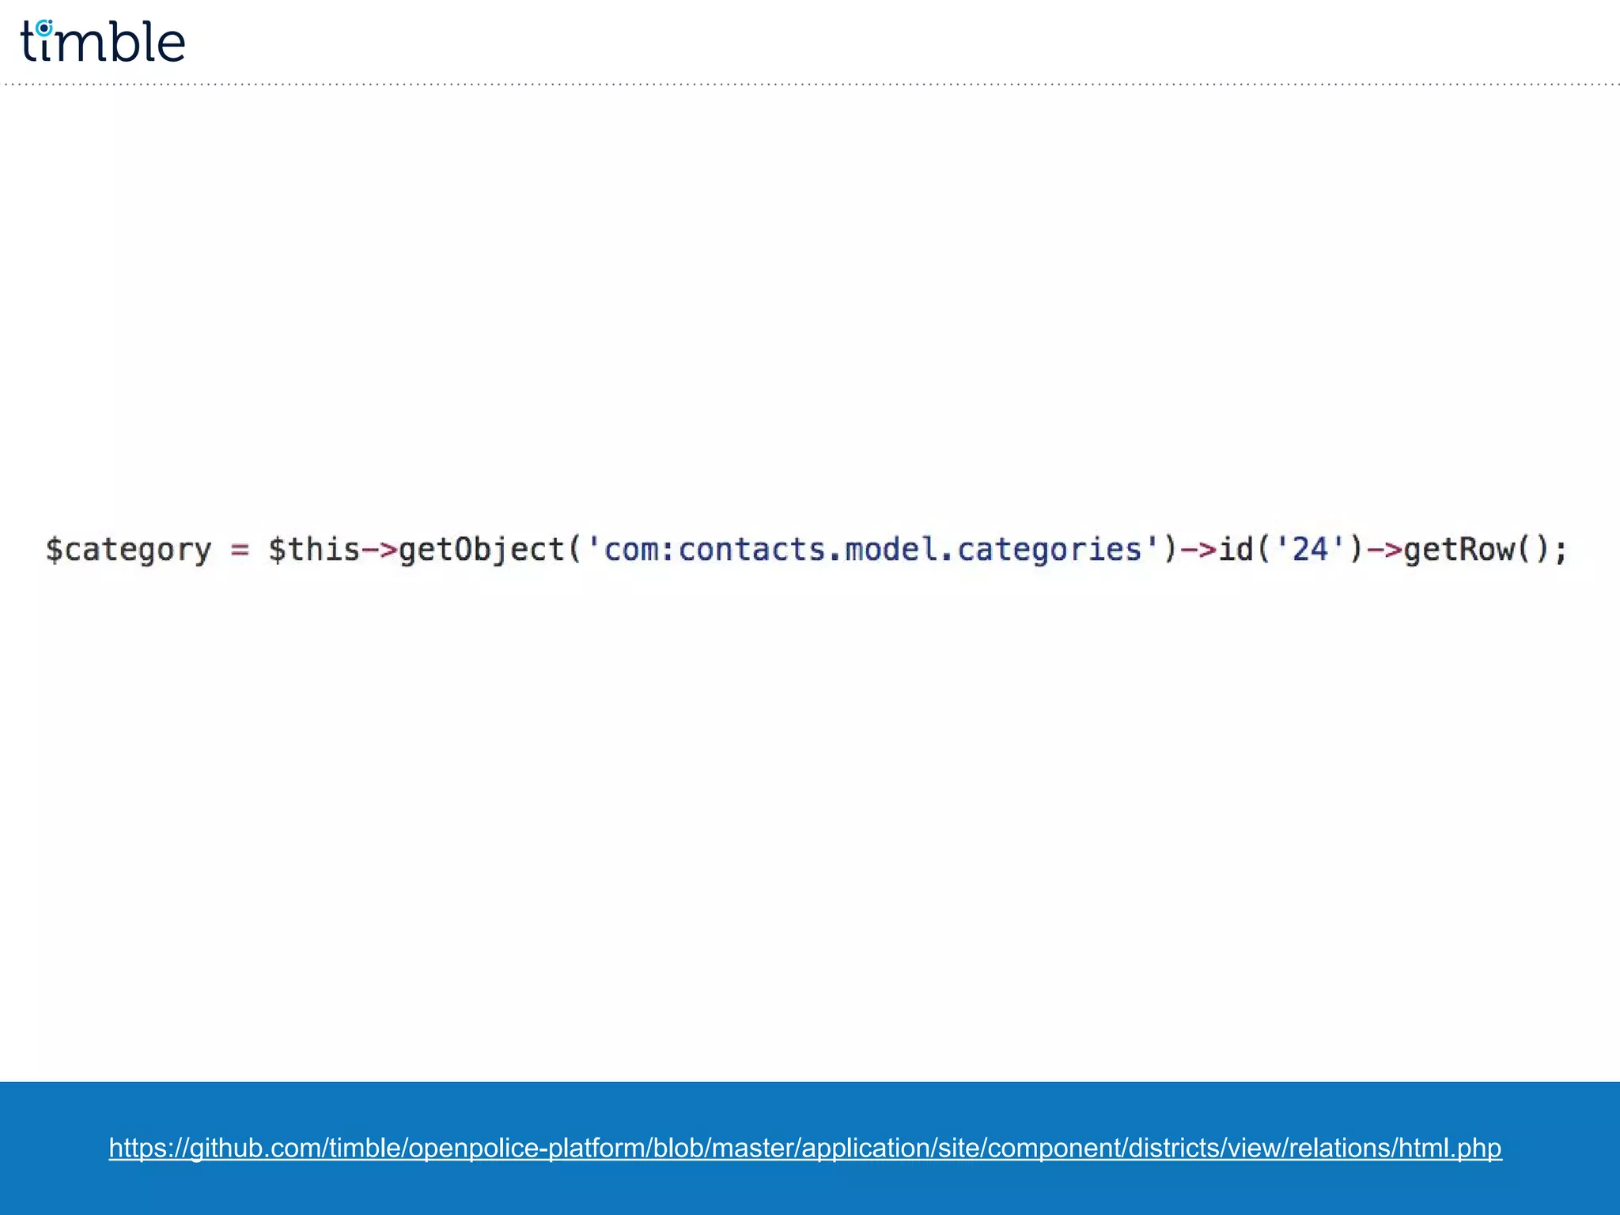The image size is (1620, 1215).
Task: Click the timble logo
Action: pos(103,42)
